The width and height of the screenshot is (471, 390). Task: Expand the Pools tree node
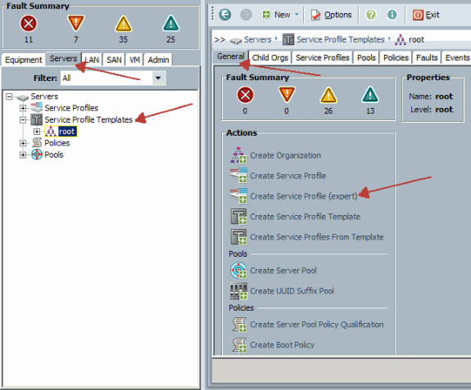[23, 155]
